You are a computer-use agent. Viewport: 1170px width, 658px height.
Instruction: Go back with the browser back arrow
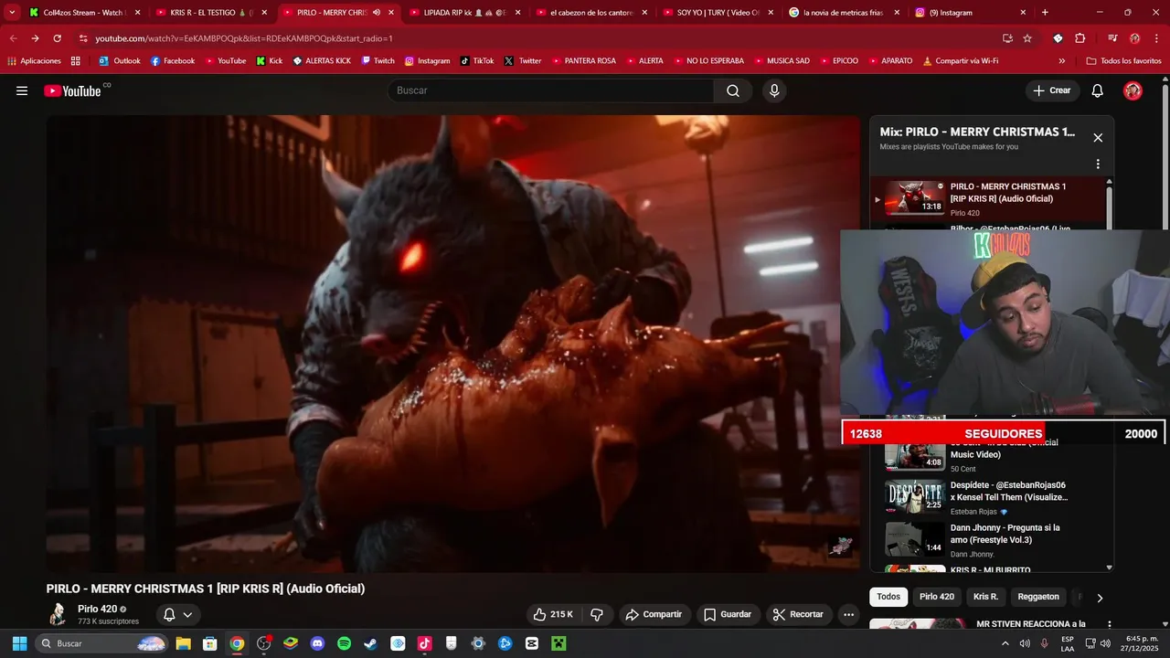[x=13, y=38]
